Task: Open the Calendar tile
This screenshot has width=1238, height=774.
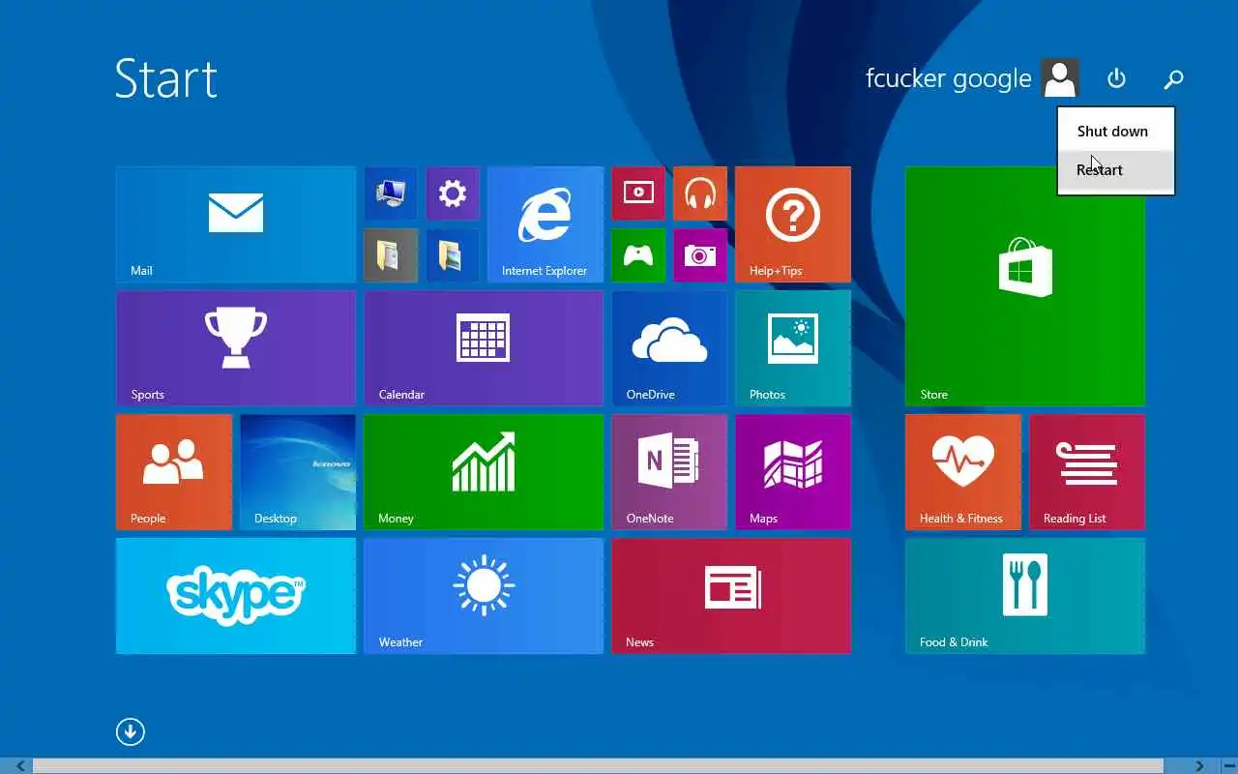Action: (484, 348)
